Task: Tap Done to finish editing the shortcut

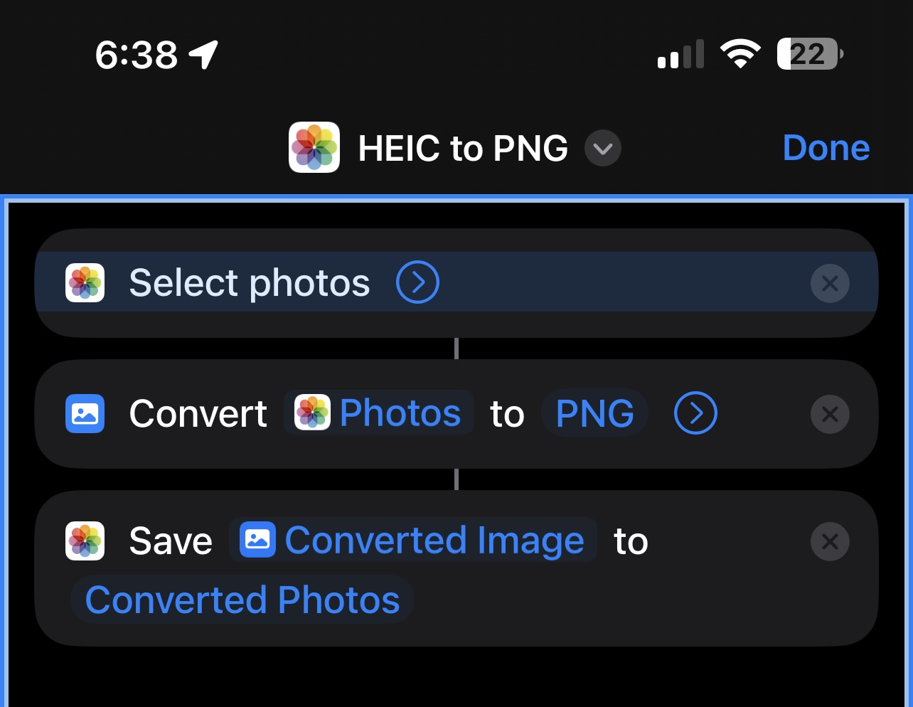Action: tap(826, 148)
